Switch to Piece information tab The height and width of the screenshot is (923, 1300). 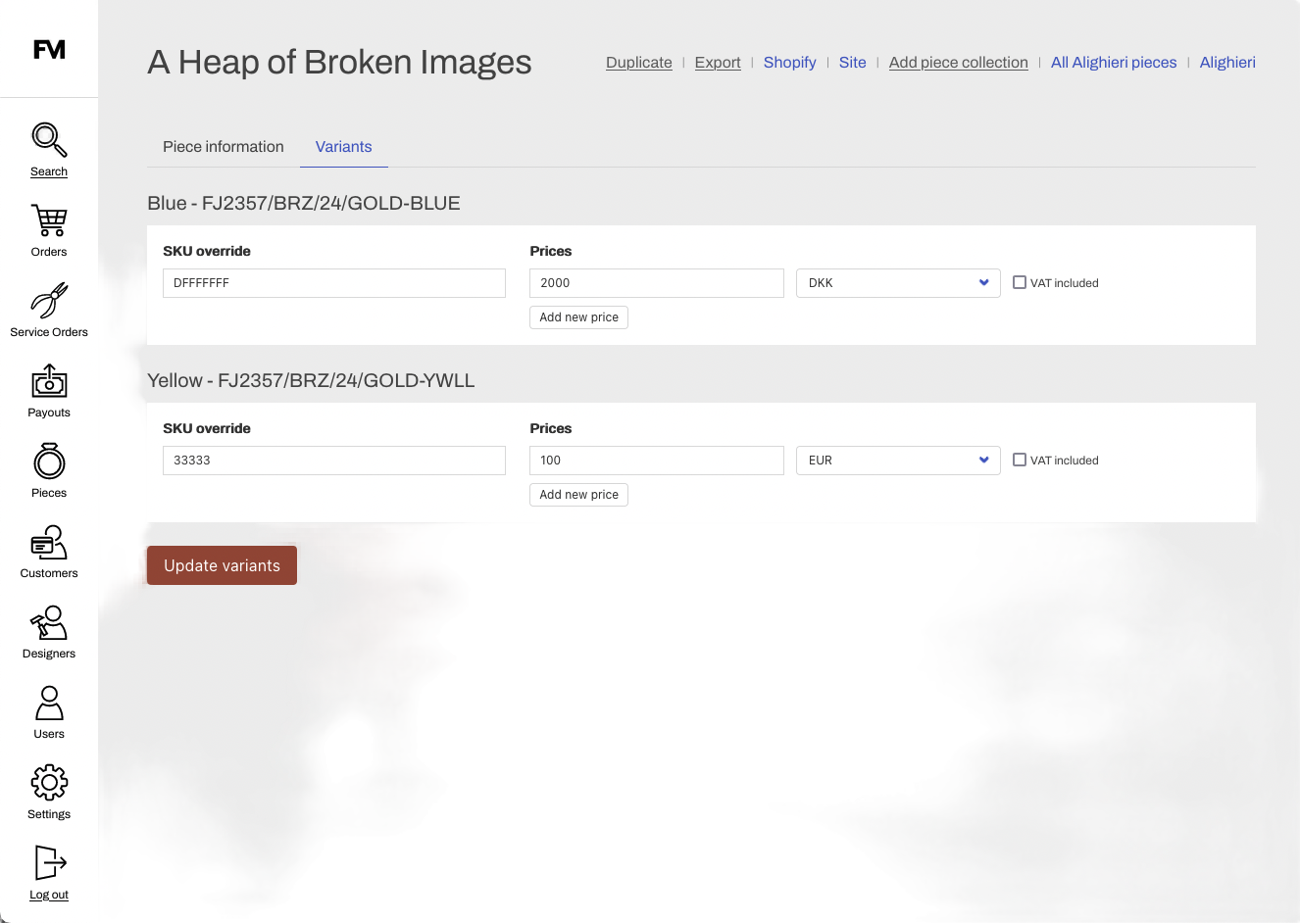223,147
